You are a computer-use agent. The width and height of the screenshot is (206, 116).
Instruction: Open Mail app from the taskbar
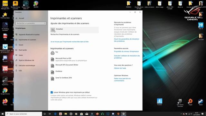click(x=87, y=114)
